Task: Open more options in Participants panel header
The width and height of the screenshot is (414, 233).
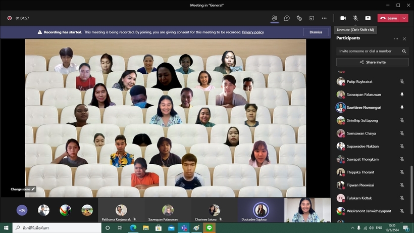Action: [396, 38]
